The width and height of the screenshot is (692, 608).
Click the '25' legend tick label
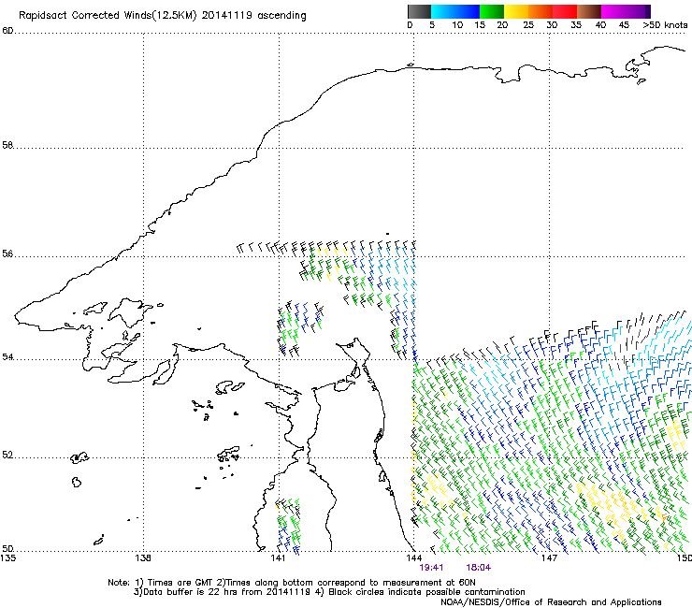coord(528,25)
